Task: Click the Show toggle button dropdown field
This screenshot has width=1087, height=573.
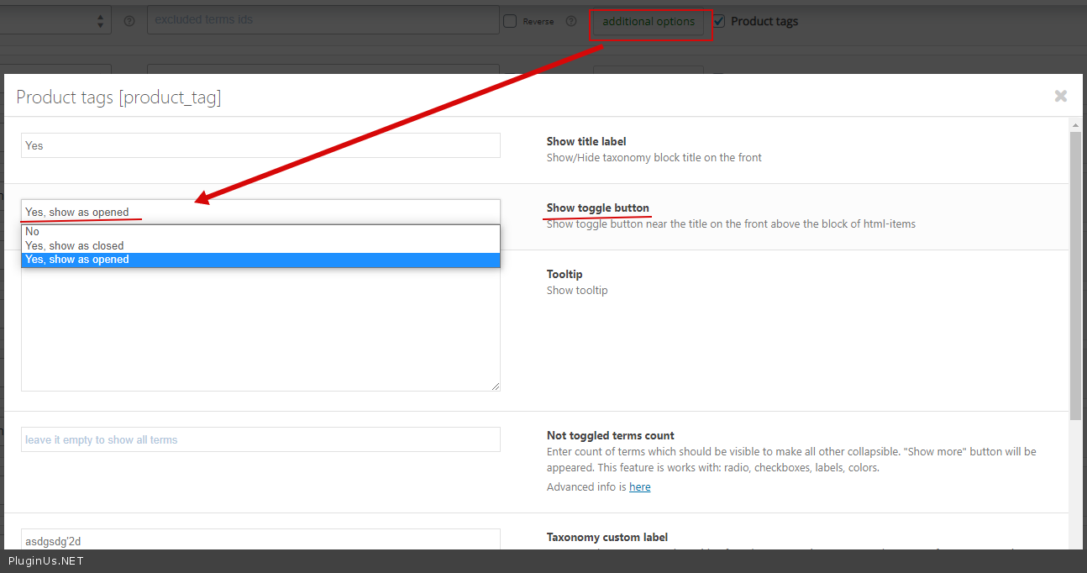Action: [260, 212]
